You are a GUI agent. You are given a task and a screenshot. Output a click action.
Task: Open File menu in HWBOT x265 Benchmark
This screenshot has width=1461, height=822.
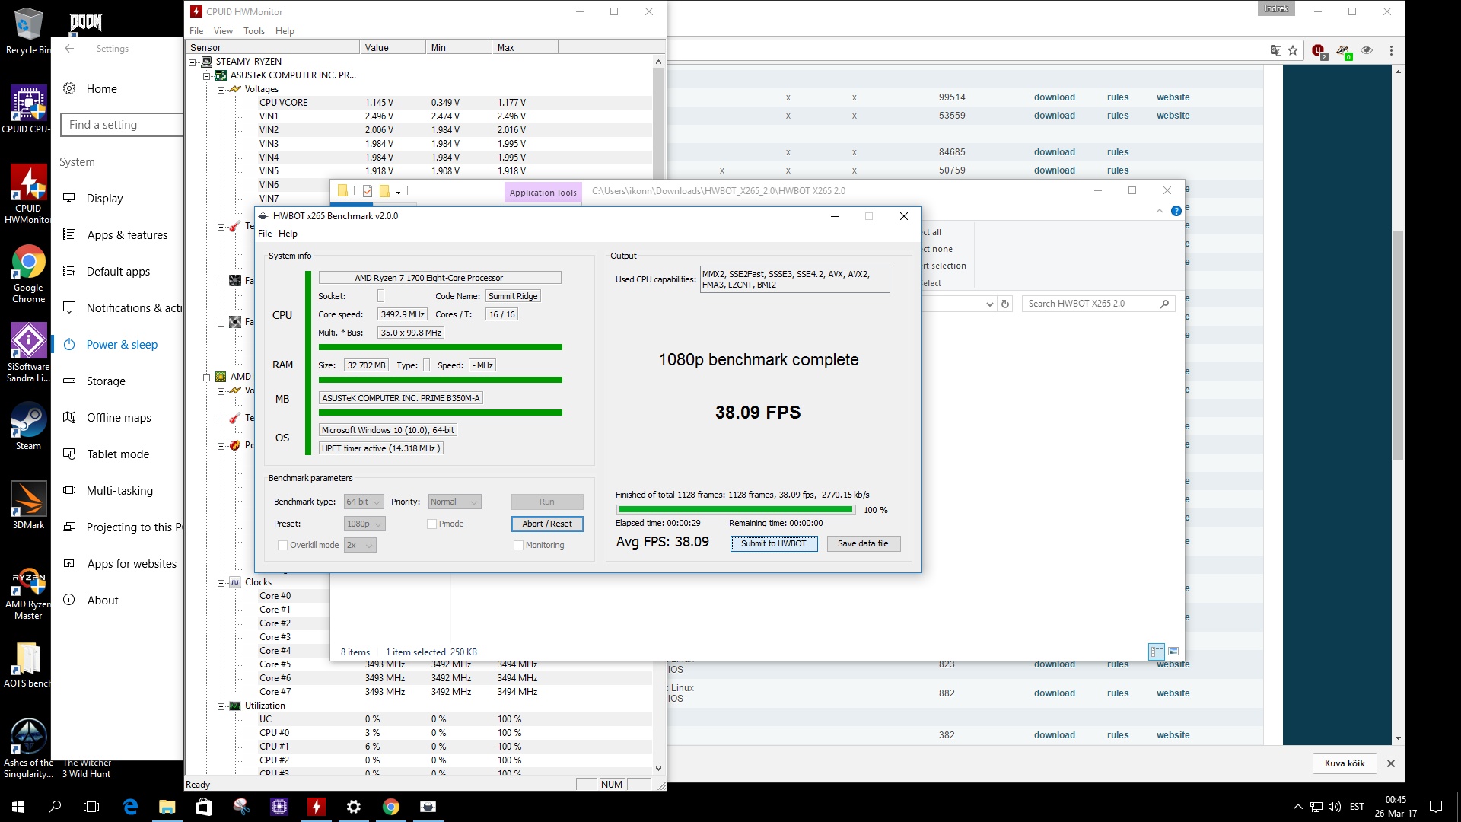265,234
